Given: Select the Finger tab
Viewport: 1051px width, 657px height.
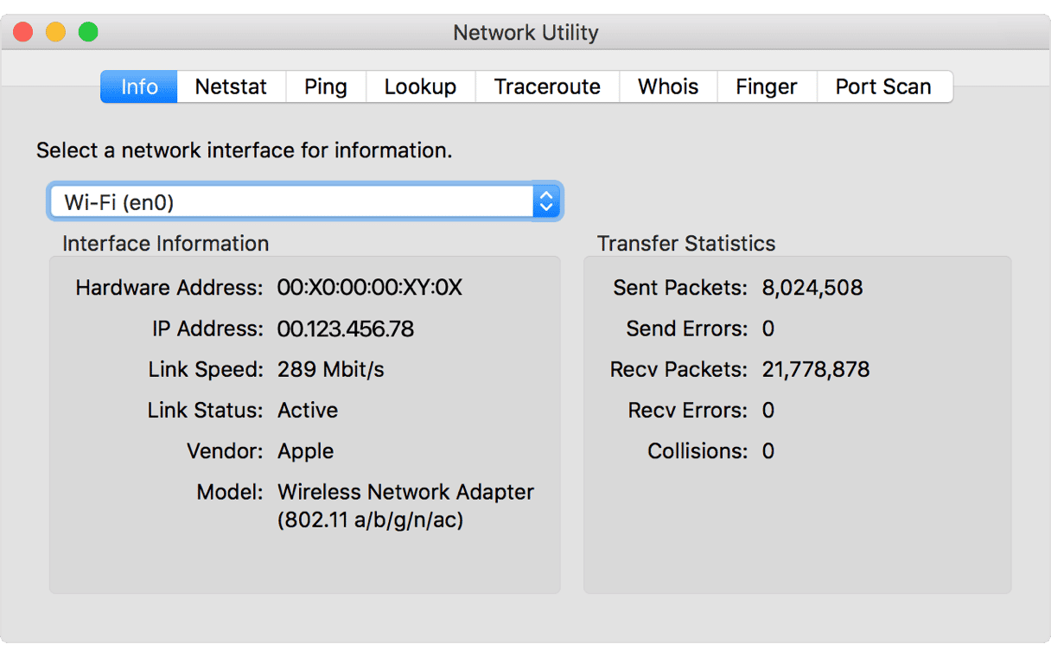Looking at the screenshot, I should point(766,87).
